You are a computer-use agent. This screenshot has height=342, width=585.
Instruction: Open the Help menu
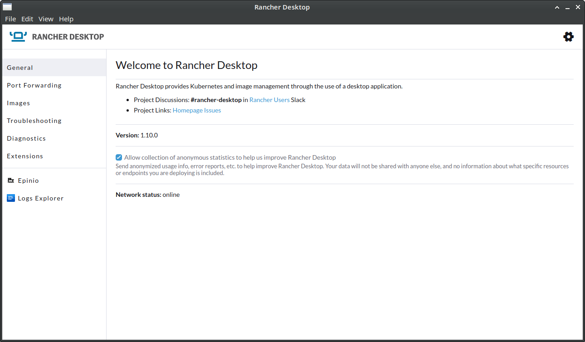coord(66,19)
